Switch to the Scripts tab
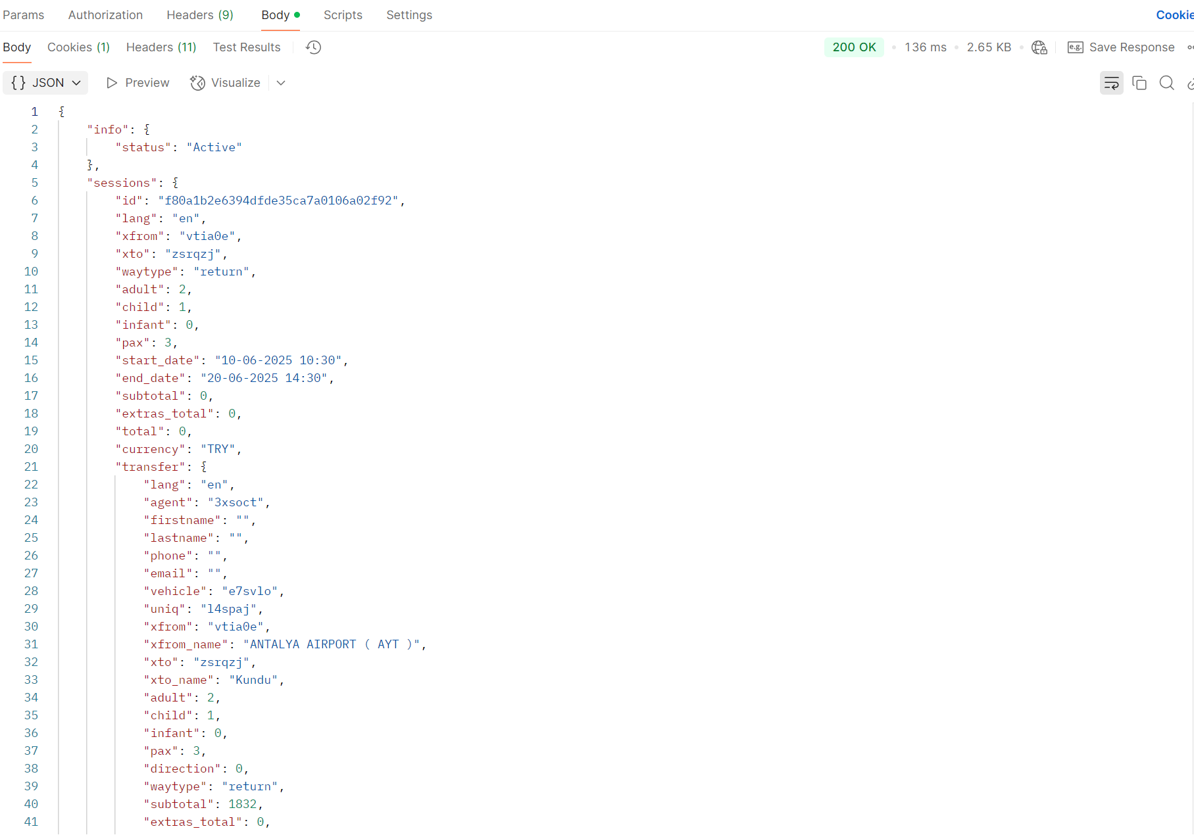Image resolution: width=1194 pixels, height=835 pixels. [x=343, y=15]
